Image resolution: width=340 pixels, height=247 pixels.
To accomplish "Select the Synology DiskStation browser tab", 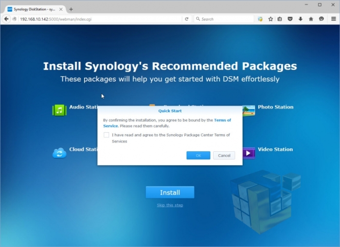I will coord(35,9).
